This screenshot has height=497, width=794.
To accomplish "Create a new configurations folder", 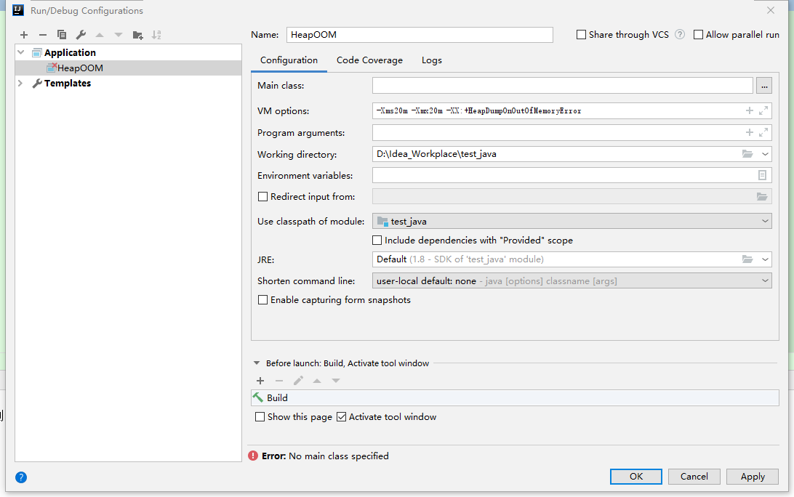I will [137, 35].
